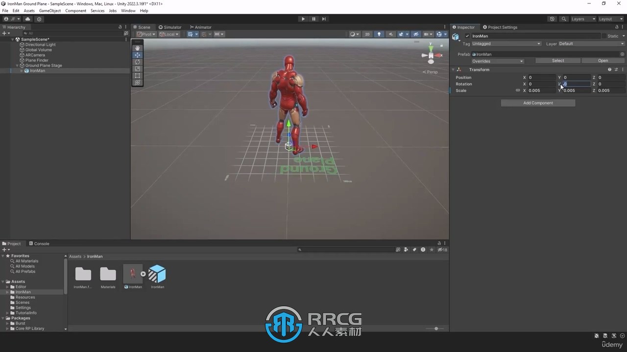The height and width of the screenshot is (352, 627).
Task: Open the Pivot handle position dropdown
Action: pos(146,34)
